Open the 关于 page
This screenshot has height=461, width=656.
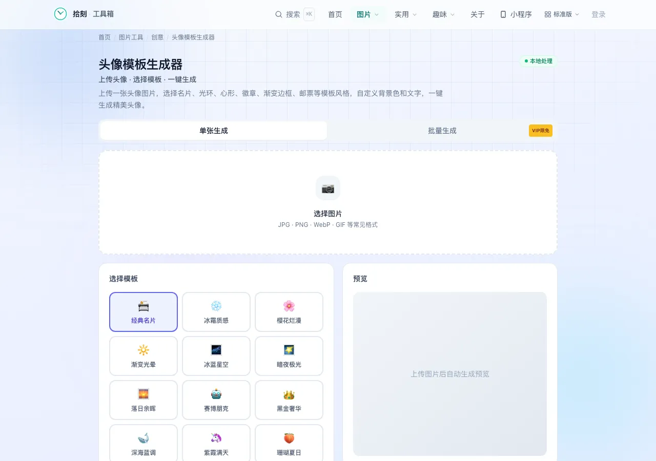pos(478,14)
